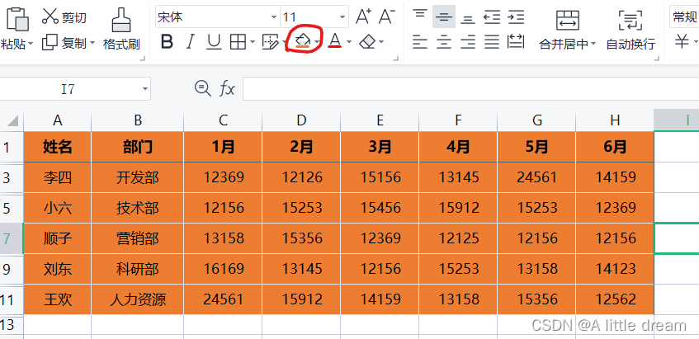Screen dimensions: 699x339
Task: Open the font group dialog launcher
Action: pos(396,58)
